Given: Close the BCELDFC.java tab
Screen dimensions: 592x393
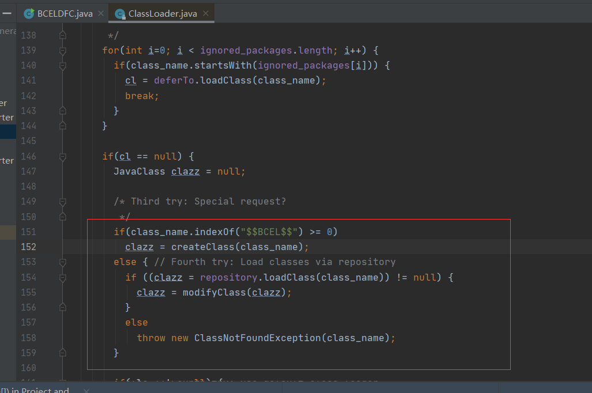Looking at the screenshot, I should coord(101,14).
